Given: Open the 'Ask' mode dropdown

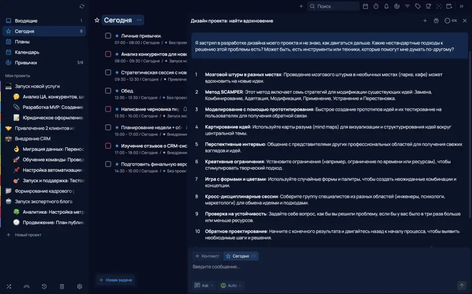Looking at the screenshot, I should tap(205, 286).
